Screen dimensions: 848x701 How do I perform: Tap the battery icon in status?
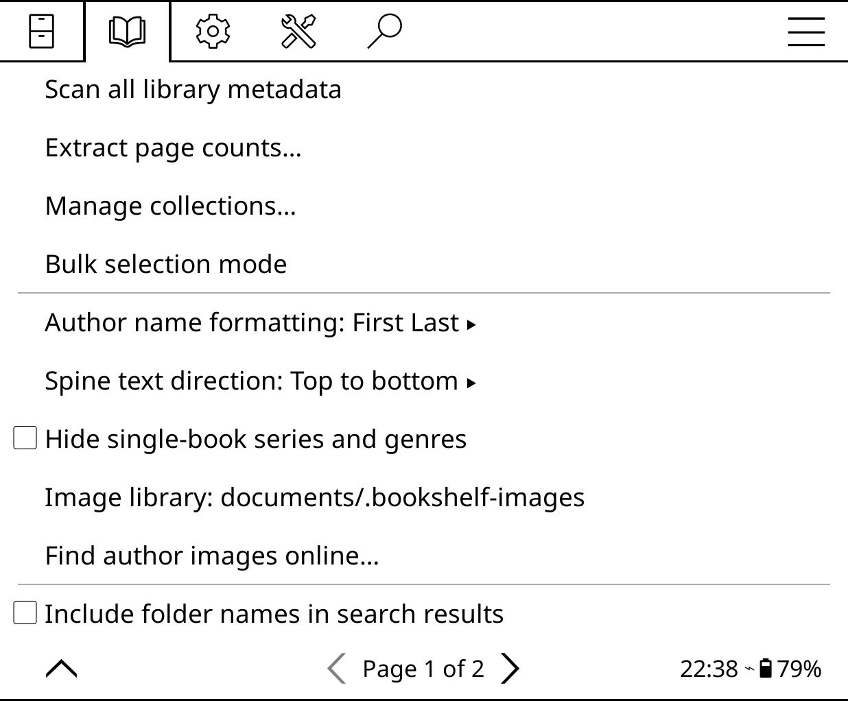(766, 668)
